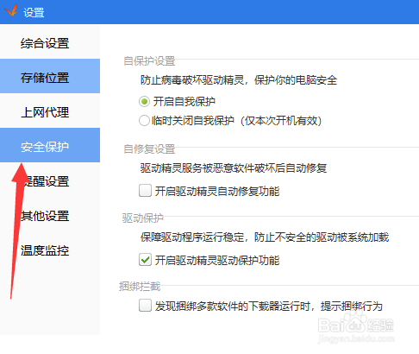Tick the 发现捆绑多款软件的下载器 checkbox
The height and width of the screenshot is (354, 419).
point(145,306)
